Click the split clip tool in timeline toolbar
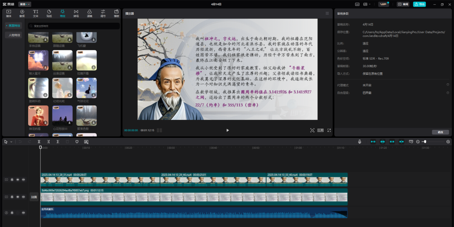 [x=39, y=142]
